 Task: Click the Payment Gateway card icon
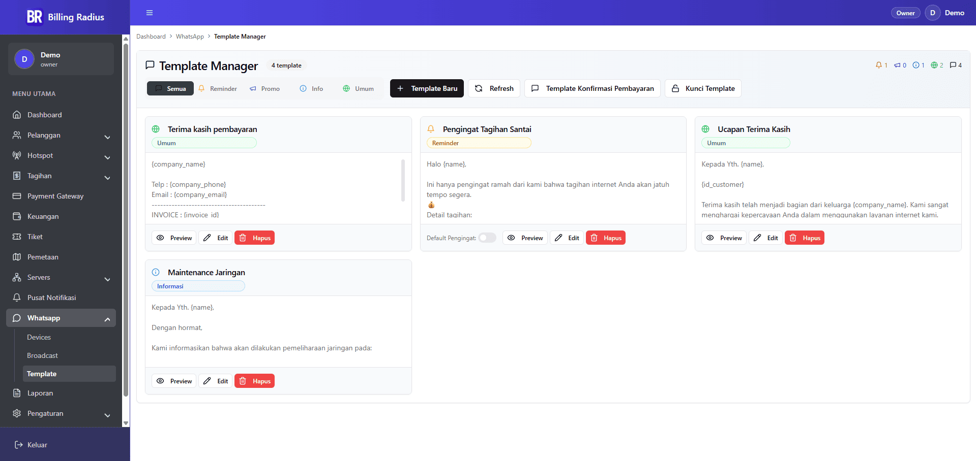point(17,196)
